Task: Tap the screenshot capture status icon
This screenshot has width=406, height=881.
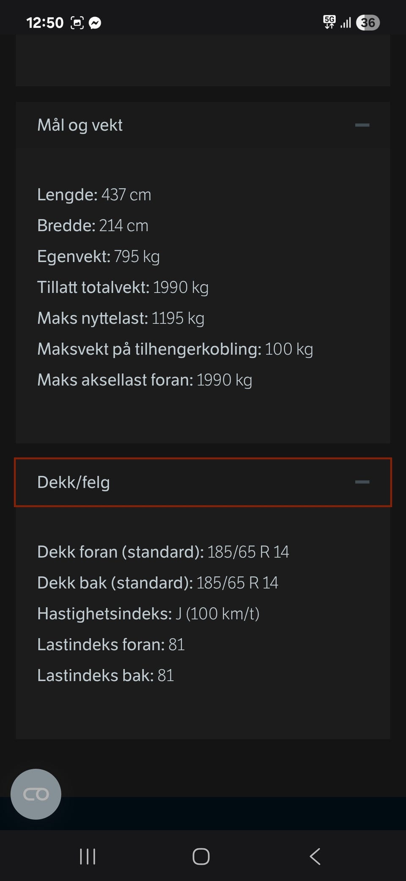Action: click(x=77, y=23)
